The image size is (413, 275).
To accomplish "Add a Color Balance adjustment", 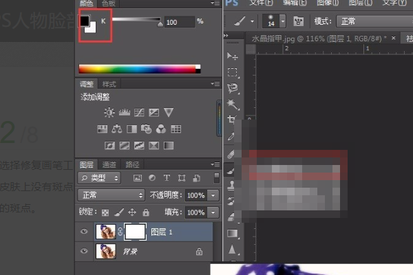I will click(x=116, y=129).
